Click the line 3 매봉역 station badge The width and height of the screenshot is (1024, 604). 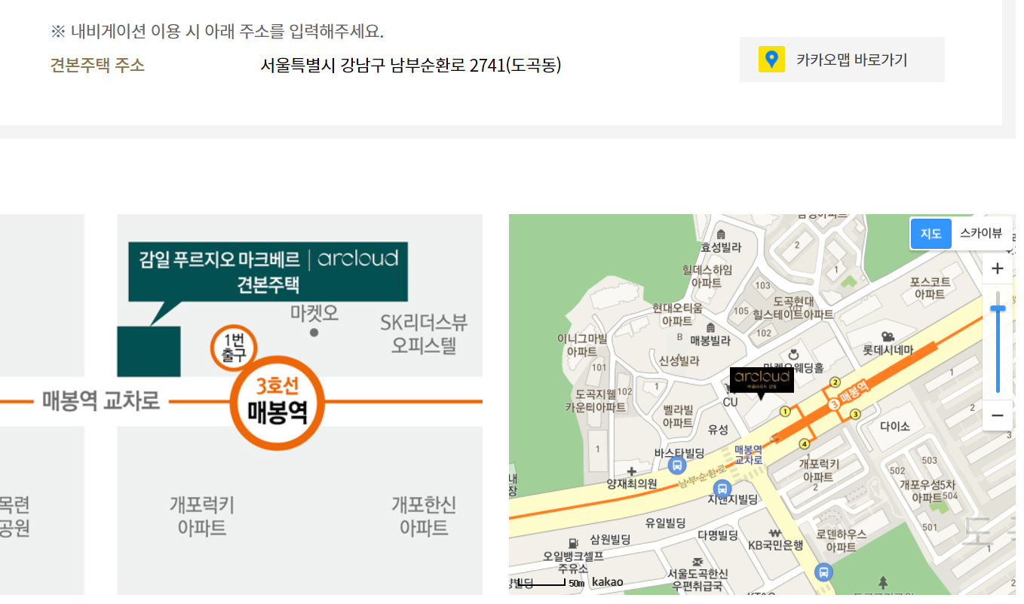coord(835,405)
